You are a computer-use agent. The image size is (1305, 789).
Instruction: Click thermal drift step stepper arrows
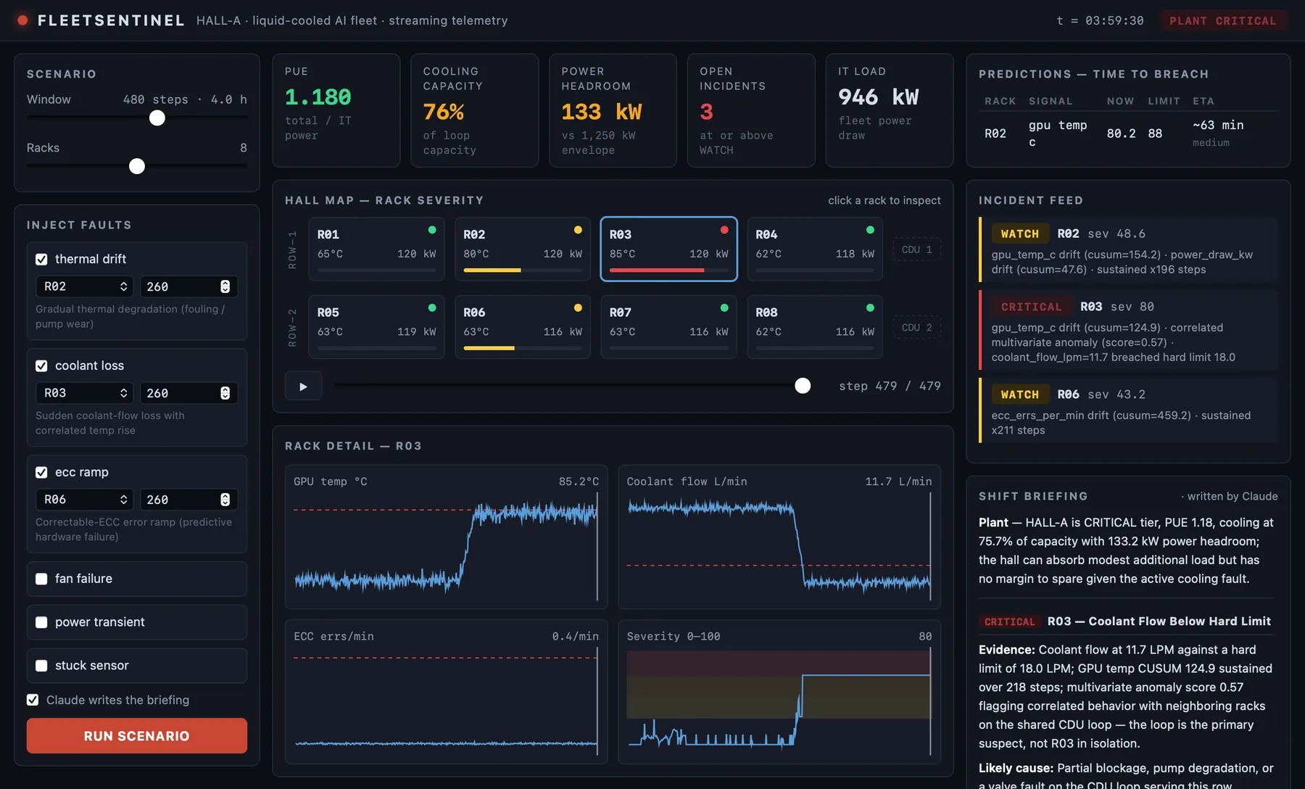(x=225, y=286)
